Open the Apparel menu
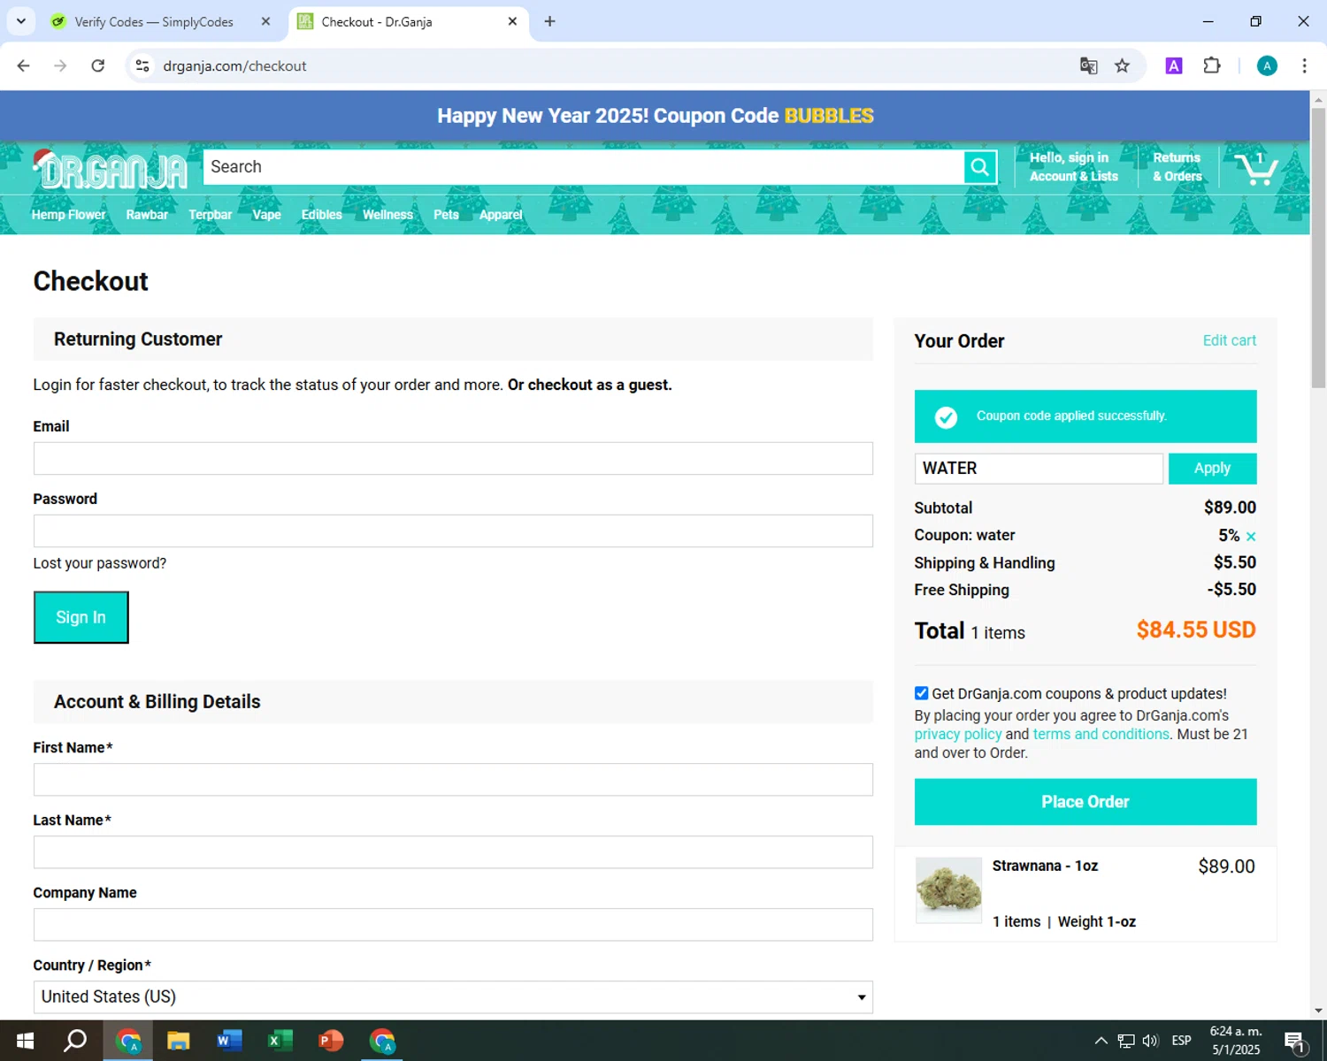The image size is (1327, 1061). point(501,215)
